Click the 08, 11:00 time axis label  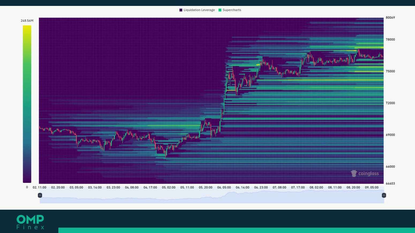point(335,187)
